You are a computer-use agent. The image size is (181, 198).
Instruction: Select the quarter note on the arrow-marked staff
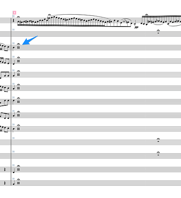(14, 48)
